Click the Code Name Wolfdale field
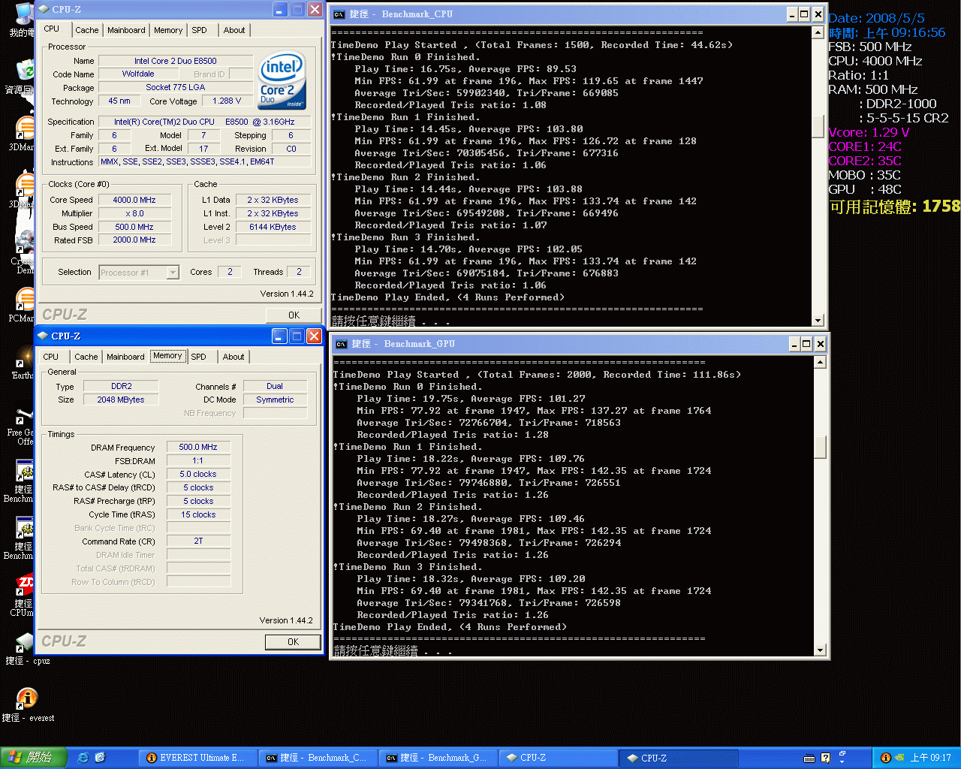Viewport: 961px width, 769px height. click(x=138, y=74)
